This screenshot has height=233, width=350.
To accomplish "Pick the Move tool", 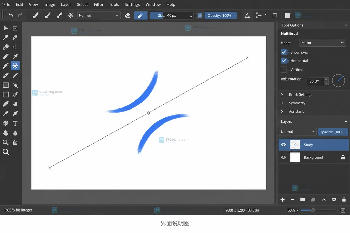I will click(x=15, y=47).
